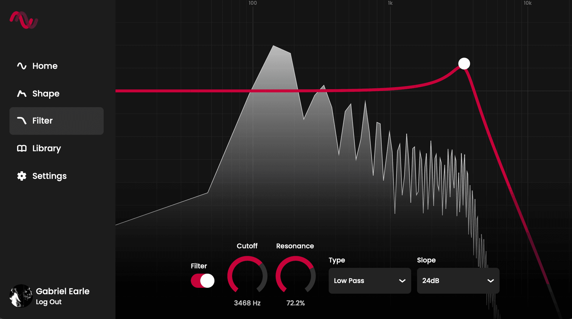
Task: Toggle filter processing off
Action: tap(203, 281)
